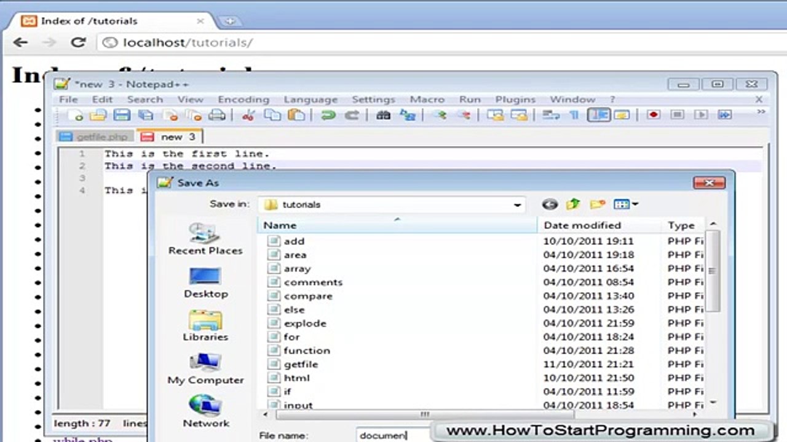
Task: Click the browser Reload button
Action: (78, 42)
